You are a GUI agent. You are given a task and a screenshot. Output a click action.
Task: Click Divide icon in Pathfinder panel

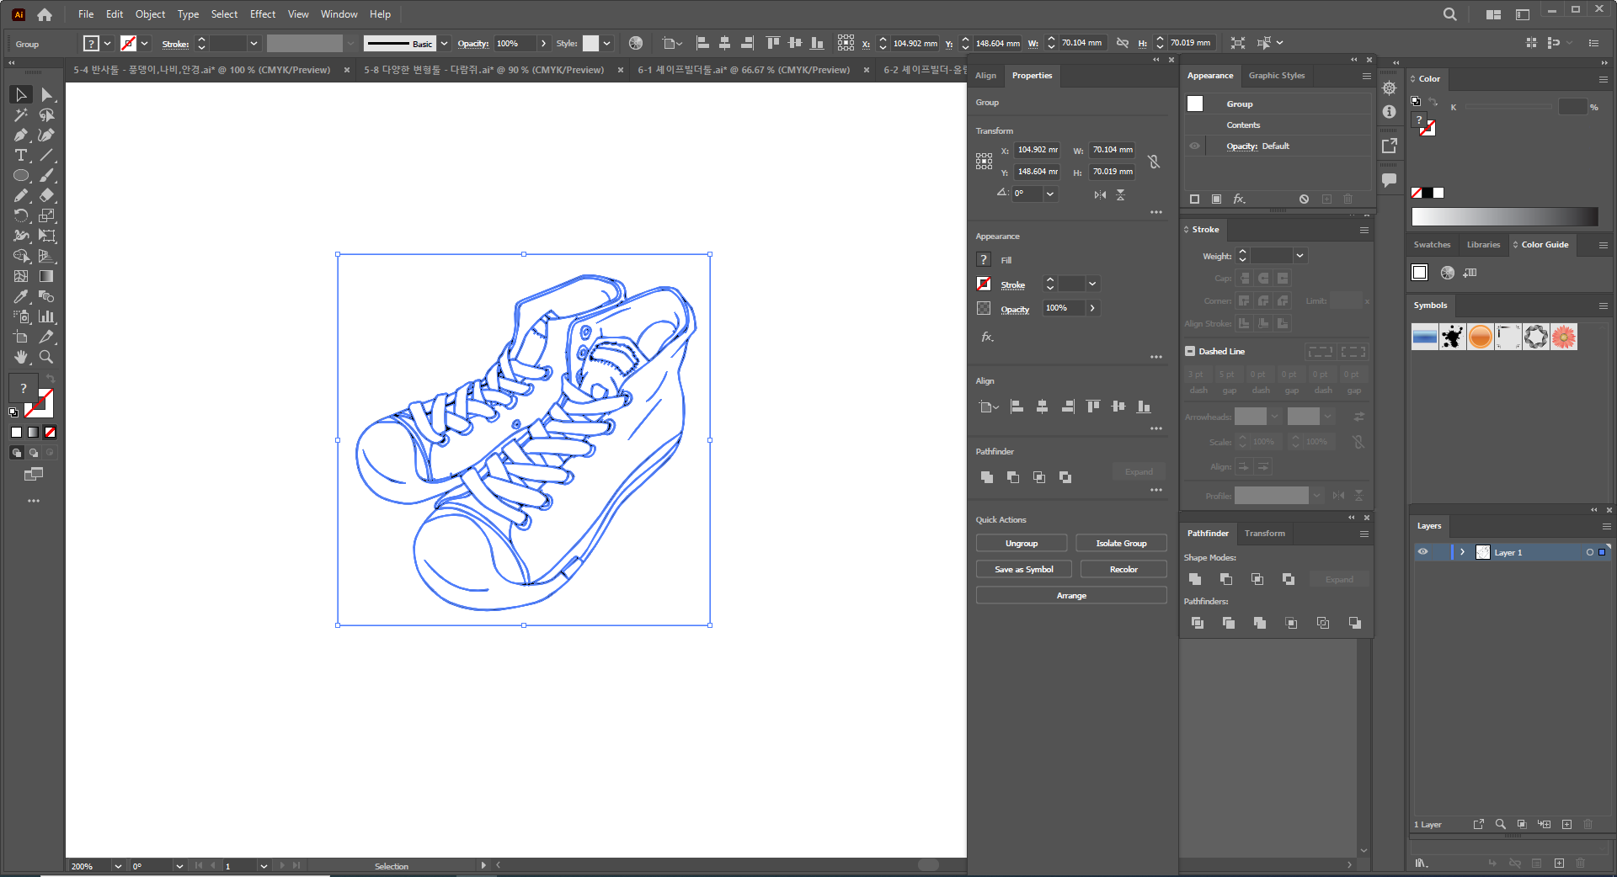[x=1197, y=623]
